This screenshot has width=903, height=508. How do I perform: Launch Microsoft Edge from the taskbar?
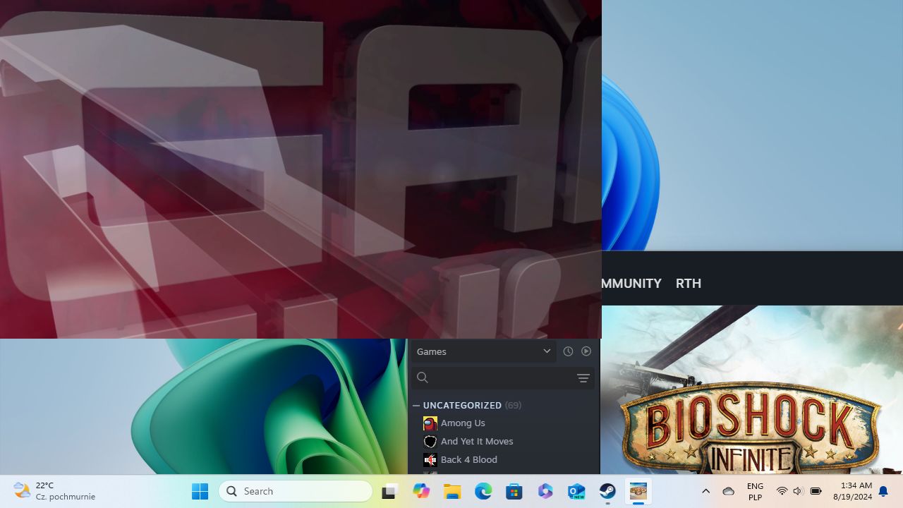point(483,491)
